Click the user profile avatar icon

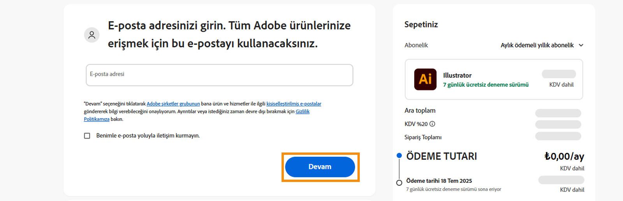tap(92, 35)
